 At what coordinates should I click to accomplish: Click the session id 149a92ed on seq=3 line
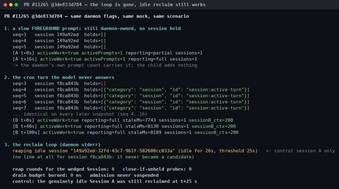[68, 35]
